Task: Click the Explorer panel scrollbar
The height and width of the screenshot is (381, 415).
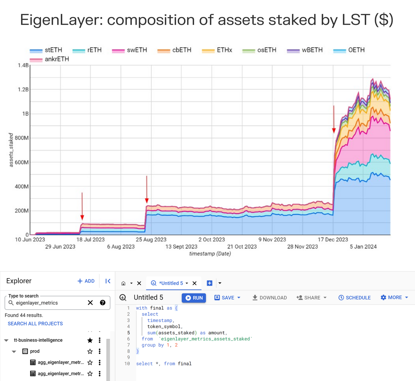Action: pos(108,360)
